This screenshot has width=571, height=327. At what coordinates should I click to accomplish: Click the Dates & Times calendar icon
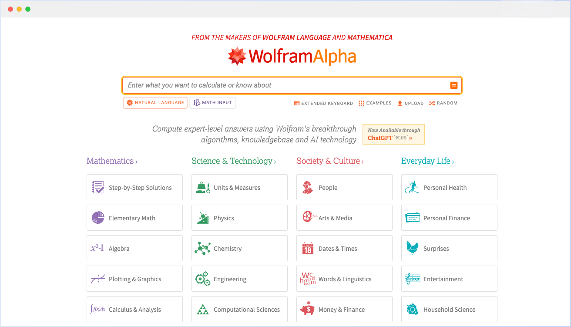pyautogui.click(x=307, y=248)
